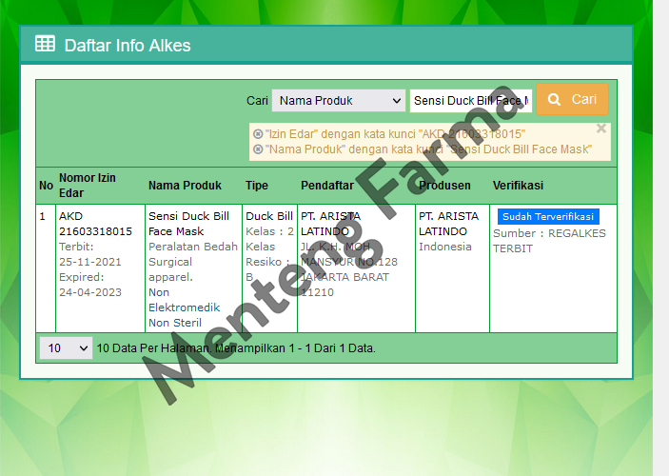The height and width of the screenshot is (476, 669).
Task: Select the Nama Produk column header
Action: point(185,186)
